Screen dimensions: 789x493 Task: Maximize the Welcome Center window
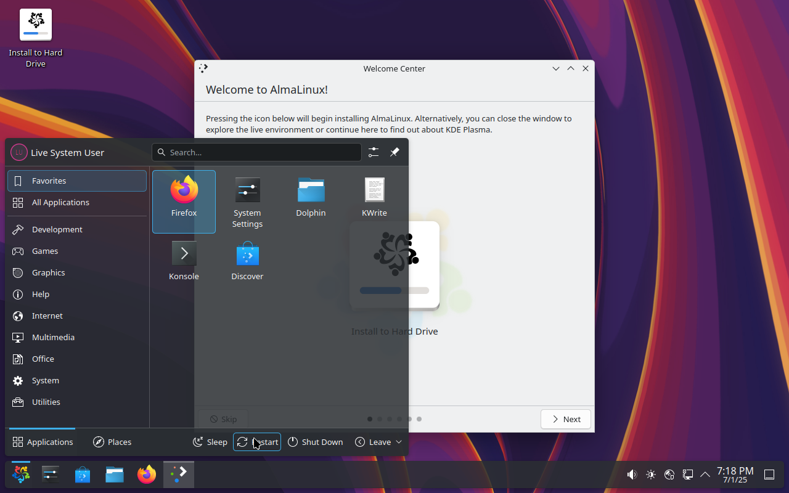pos(571,68)
